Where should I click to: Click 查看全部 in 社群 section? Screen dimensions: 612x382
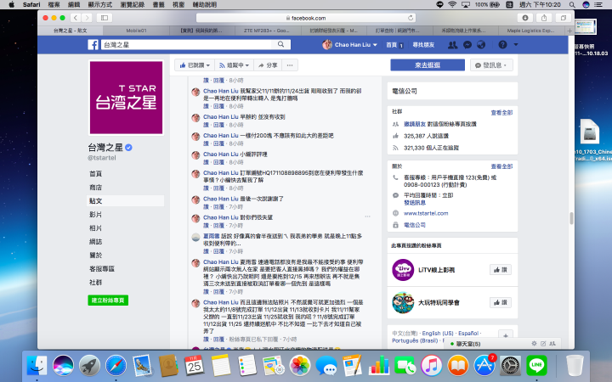tap(501, 113)
